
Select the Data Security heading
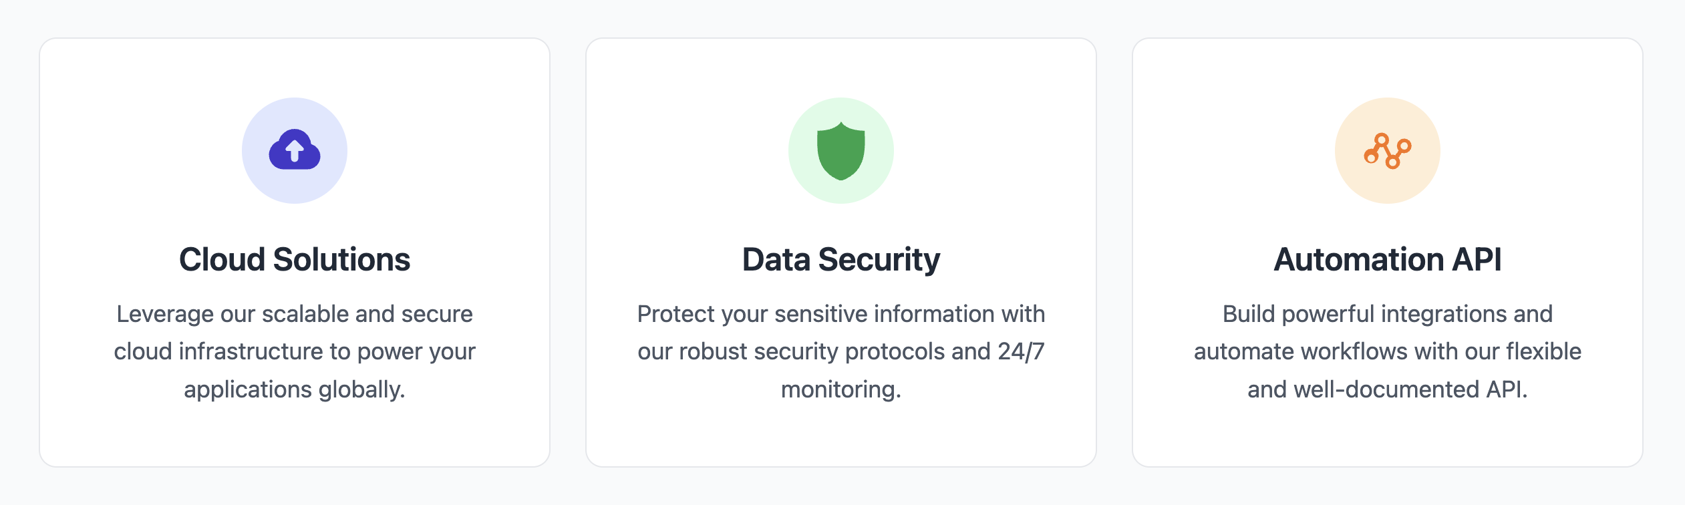[841, 261]
